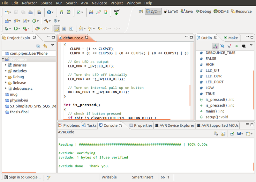Click the bug Debug icon in toolbar
Screen dimensions: 256x182
coord(6,29)
